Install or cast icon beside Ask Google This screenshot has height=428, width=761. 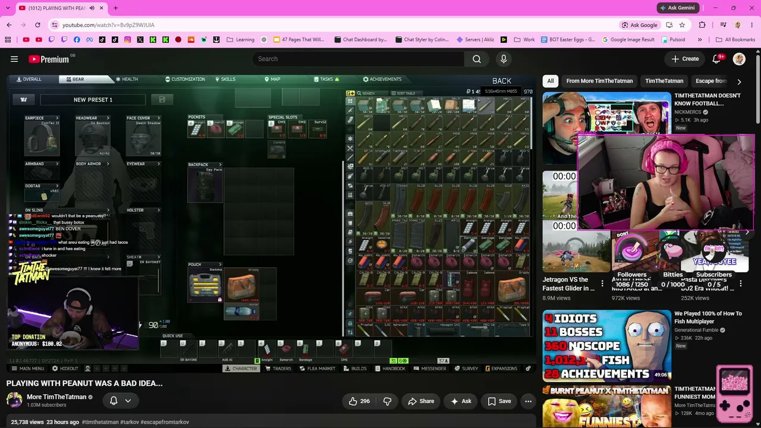pyautogui.click(x=669, y=25)
